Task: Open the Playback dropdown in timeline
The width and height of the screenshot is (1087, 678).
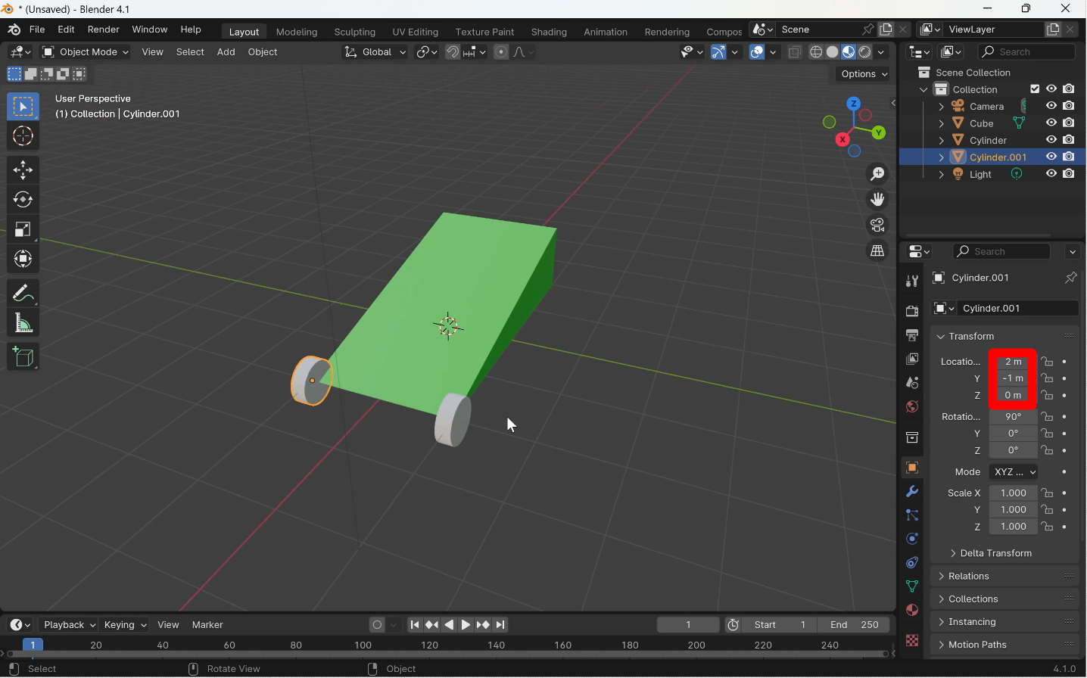Action: pos(69,625)
